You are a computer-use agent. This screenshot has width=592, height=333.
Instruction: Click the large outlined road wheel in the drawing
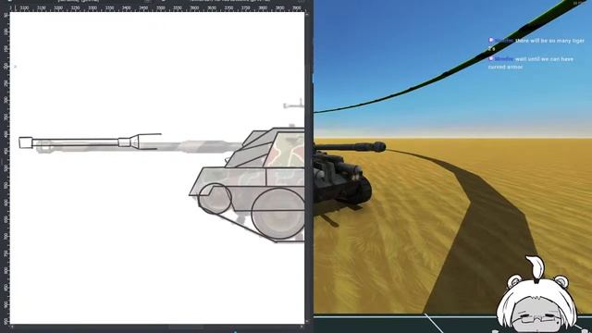pyautogui.click(x=277, y=213)
